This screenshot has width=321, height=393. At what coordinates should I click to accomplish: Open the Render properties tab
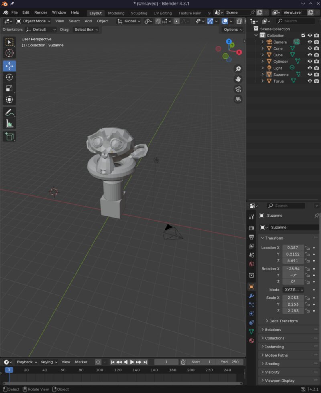252,228
